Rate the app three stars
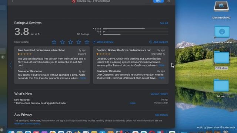Viewport: 237px width, 133px height. coord(70,42)
